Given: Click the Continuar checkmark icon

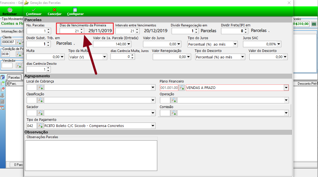Looking at the screenshot, I should click(34, 9).
